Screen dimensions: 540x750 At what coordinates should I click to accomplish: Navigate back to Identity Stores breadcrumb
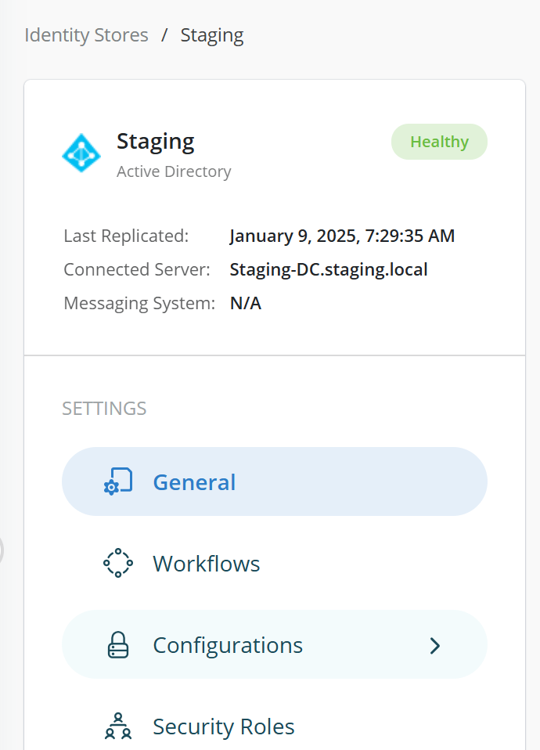pyautogui.click(x=86, y=35)
